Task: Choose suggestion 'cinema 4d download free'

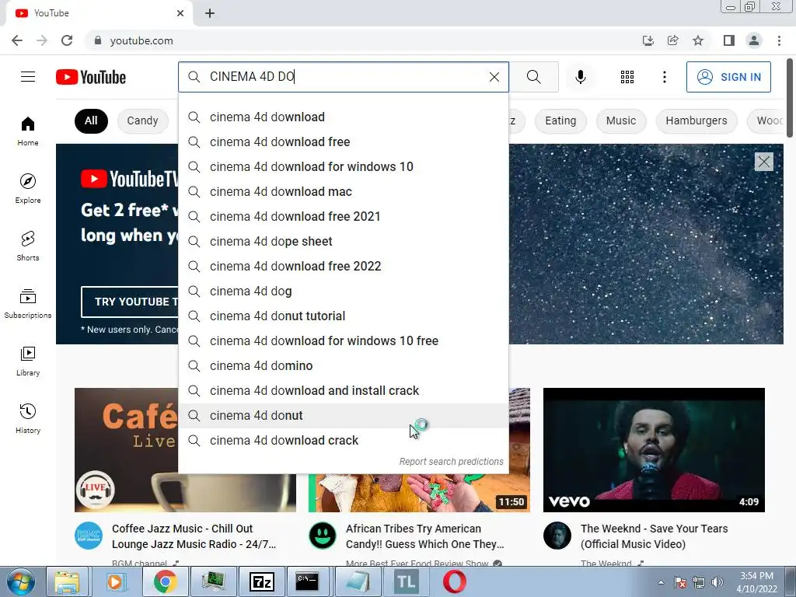Action: [344, 141]
